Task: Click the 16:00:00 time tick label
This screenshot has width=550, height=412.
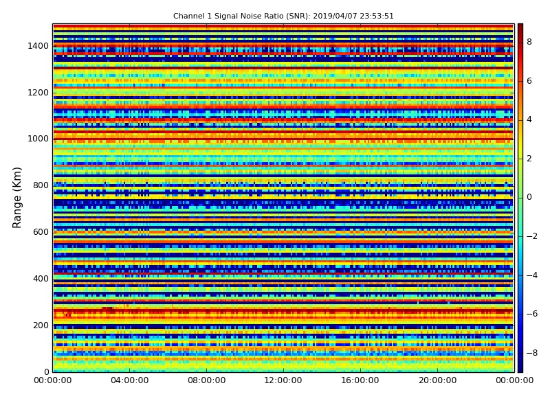Action: [x=360, y=380]
